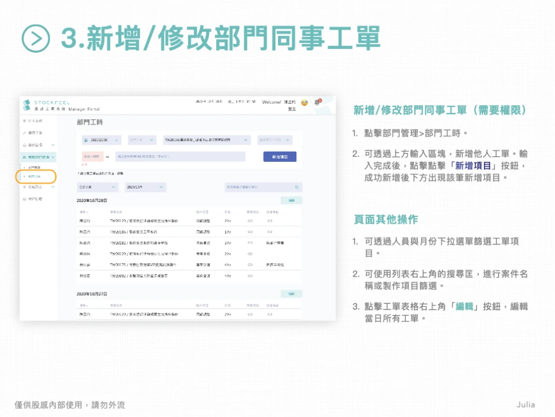The width and height of the screenshot is (555, 417).
Task: Expand the highlighted 部門管理 sidebar menu
Action: pos(39,157)
